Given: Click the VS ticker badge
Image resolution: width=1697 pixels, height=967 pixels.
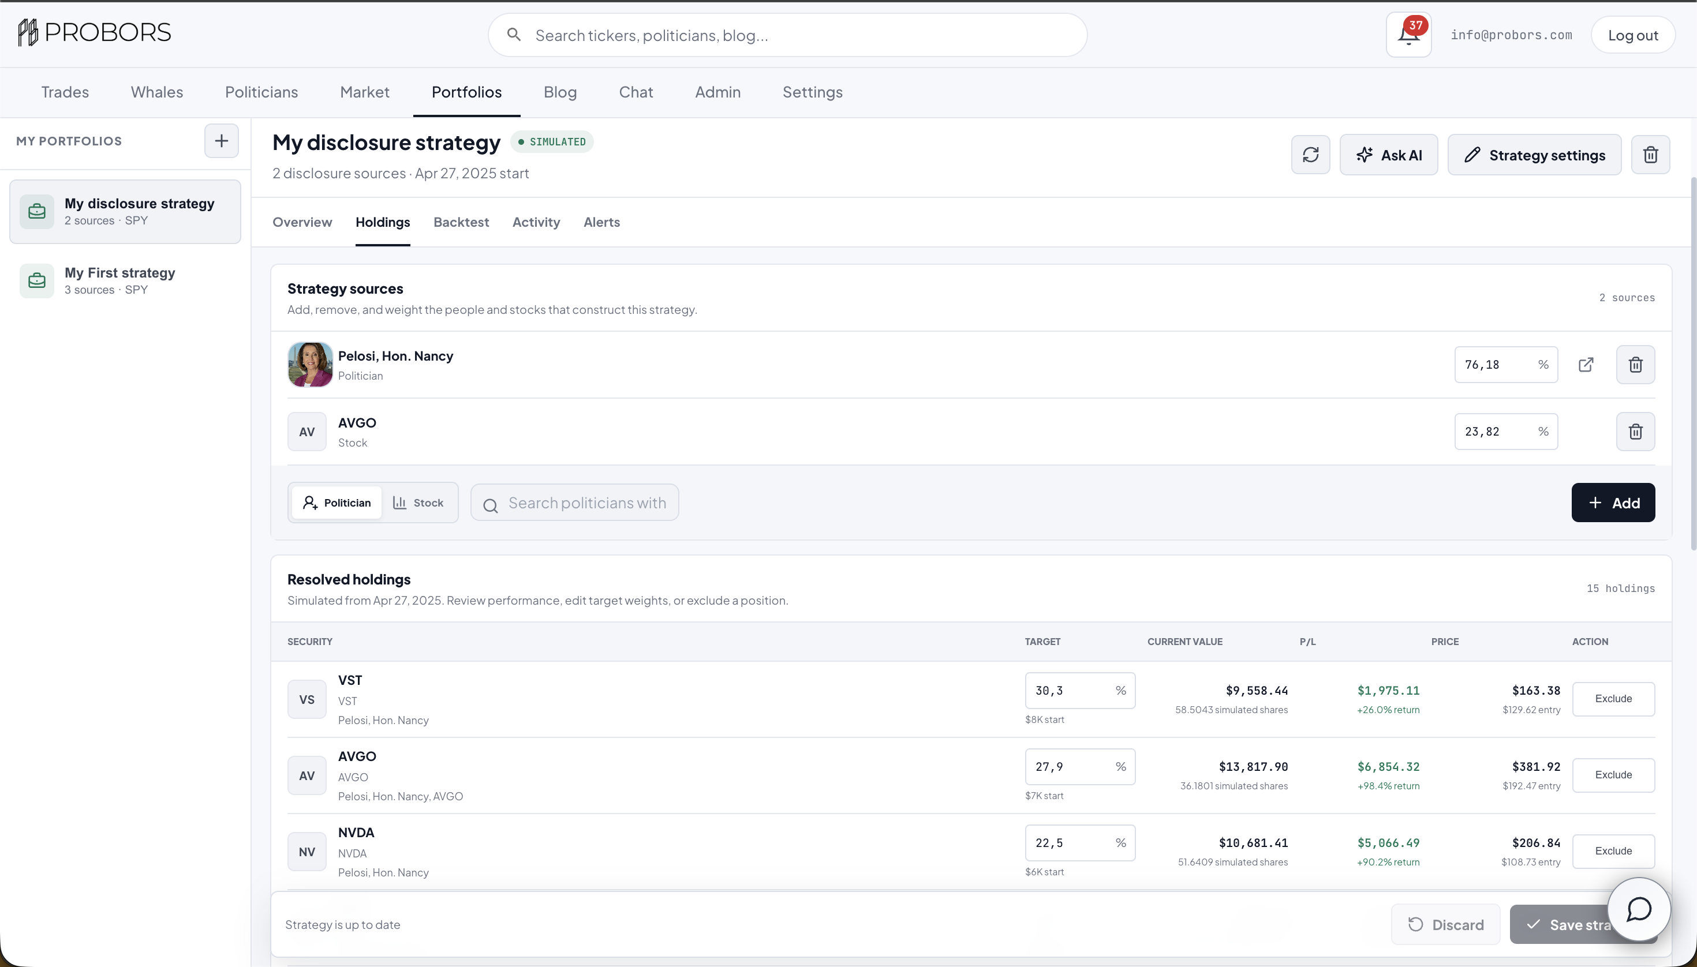Looking at the screenshot, I should [x=307, y=699].
